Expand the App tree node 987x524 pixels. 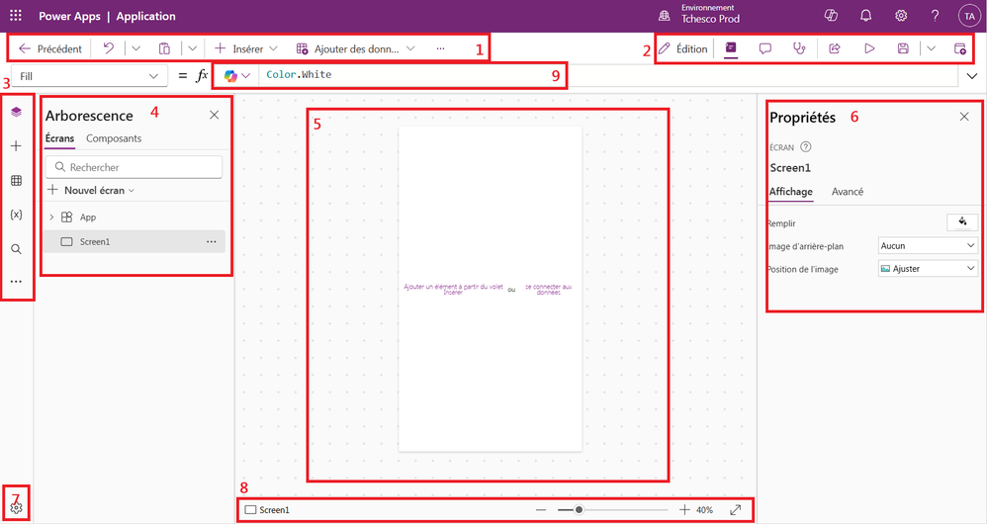51,218
